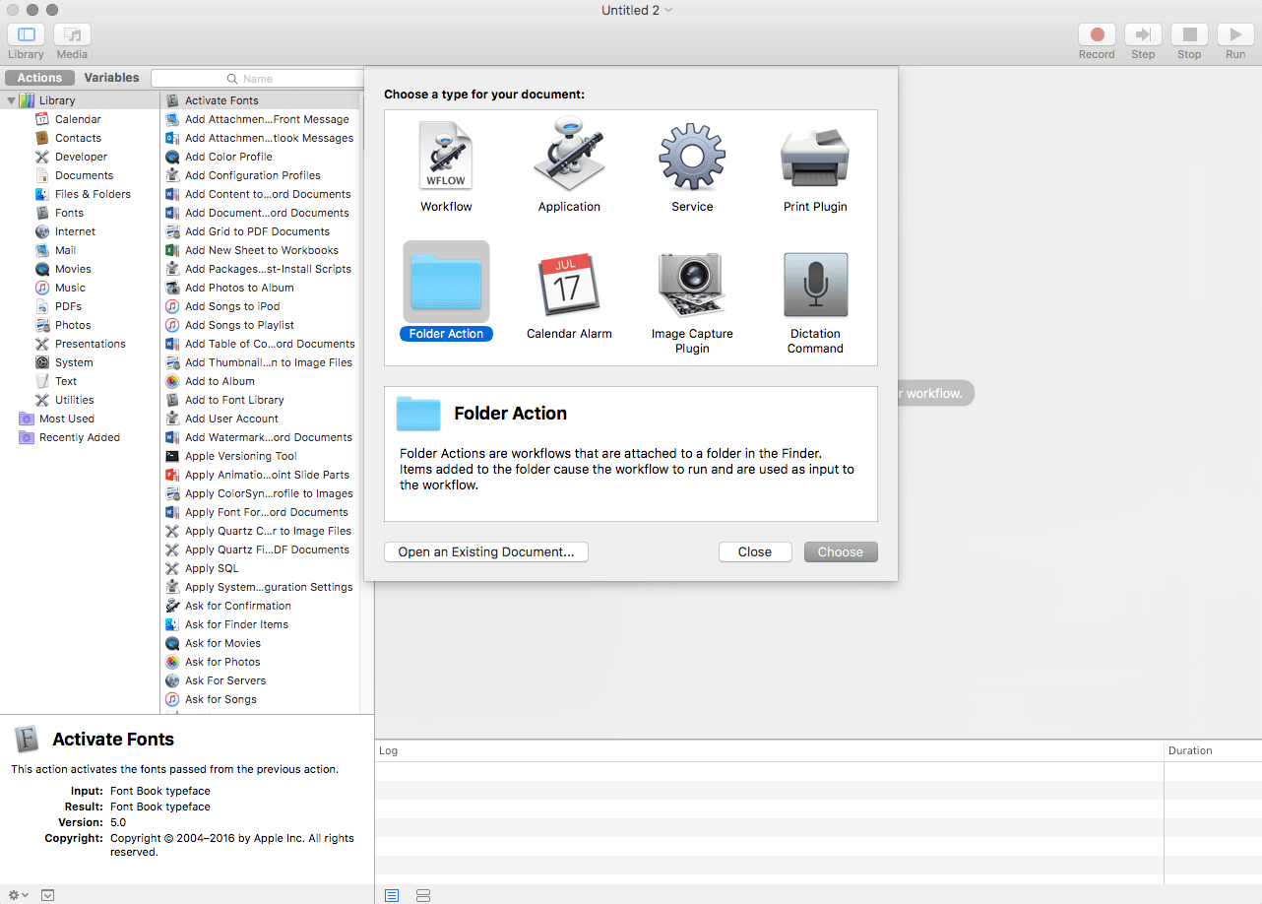
Task: Open the Untitled 2 title dropdown arrow
Action: click(x=669, y=10)
